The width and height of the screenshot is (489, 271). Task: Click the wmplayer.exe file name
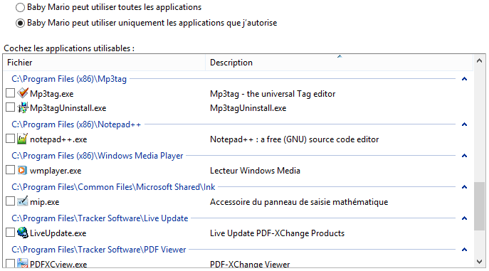[x=56, y=171]
